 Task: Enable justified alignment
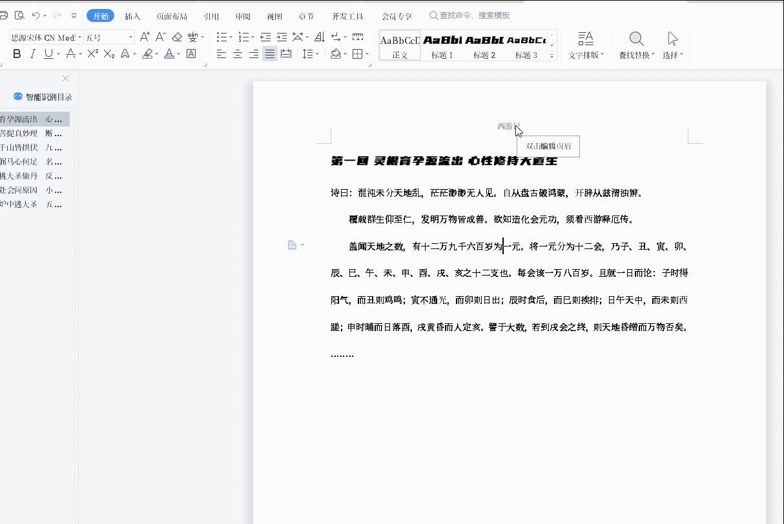269,54
